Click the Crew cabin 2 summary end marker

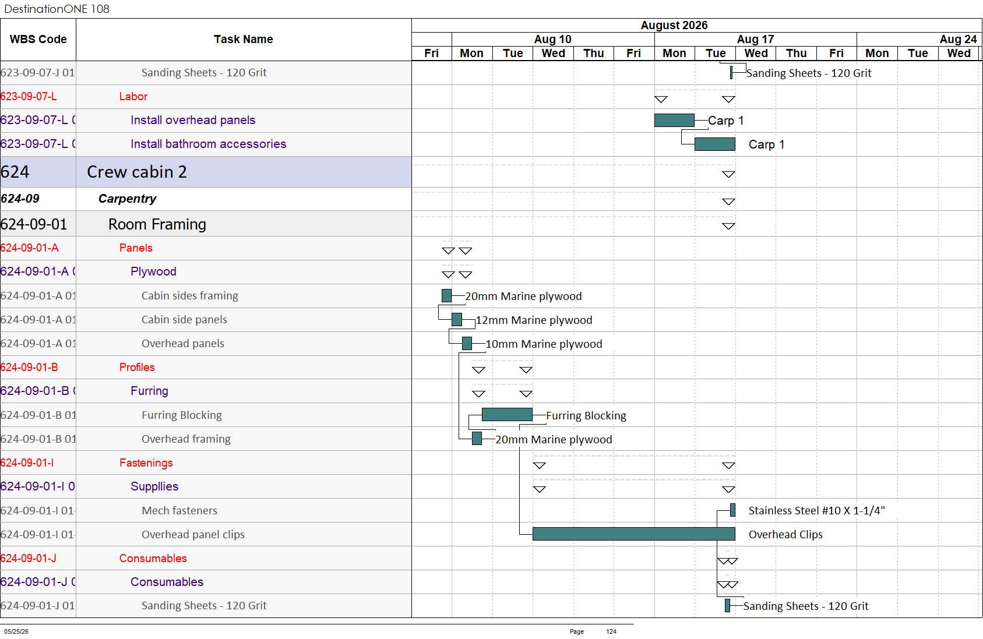pos(728,174)
